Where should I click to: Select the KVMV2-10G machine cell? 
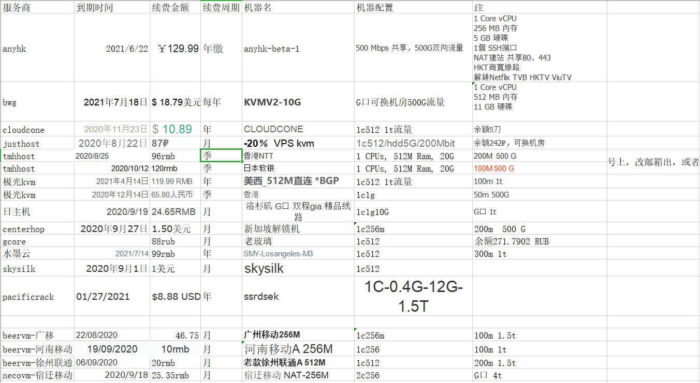coord(298,102)
